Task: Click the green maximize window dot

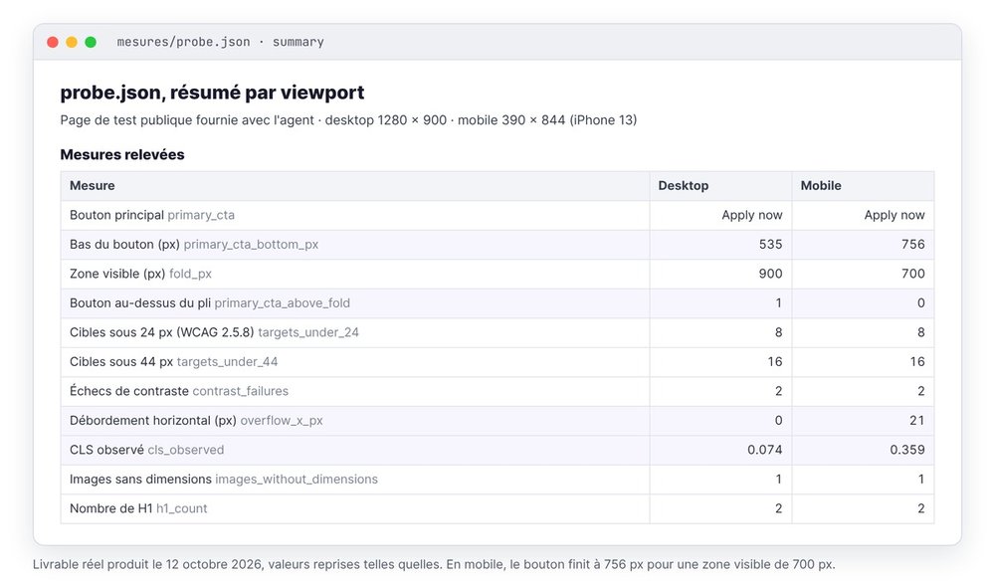Action: [91, 42]
